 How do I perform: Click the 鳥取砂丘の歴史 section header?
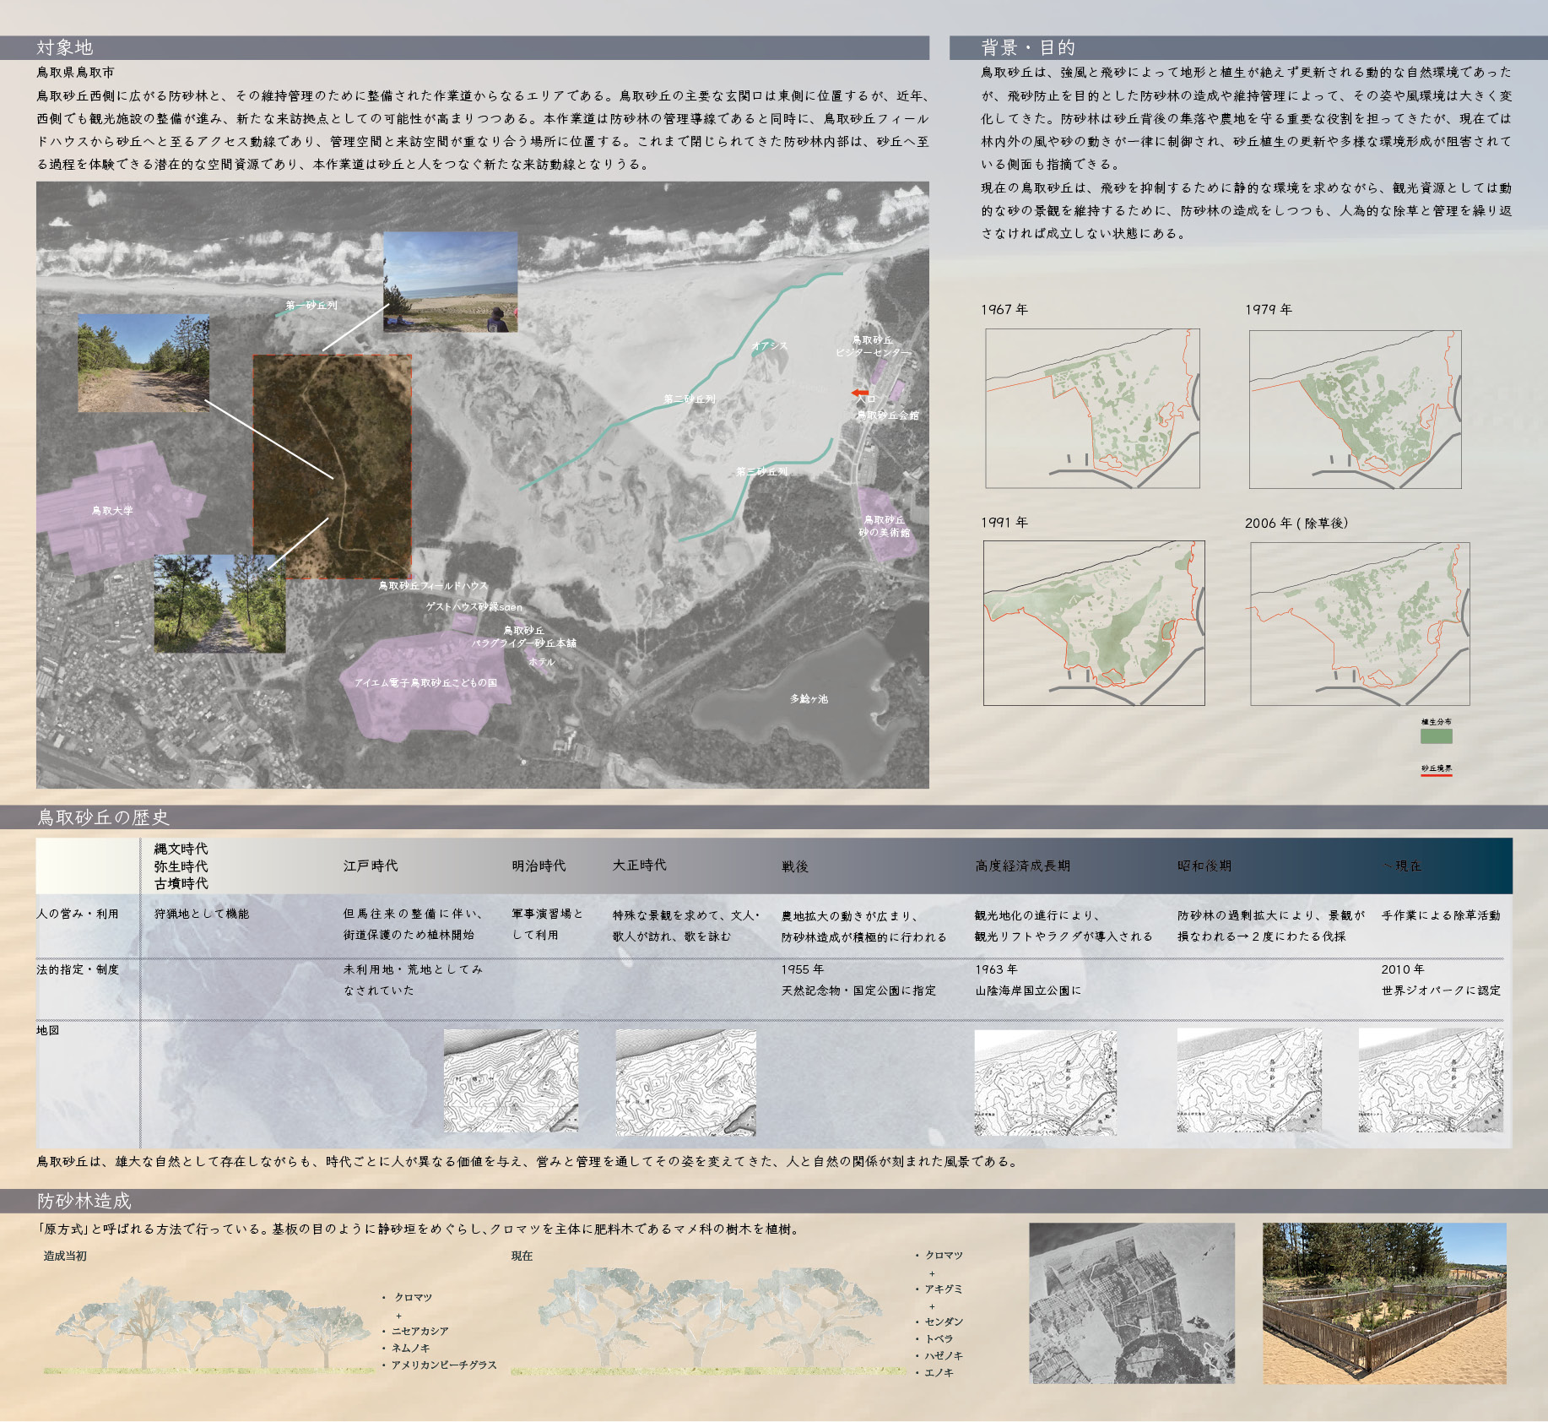[x=103, y=817]
